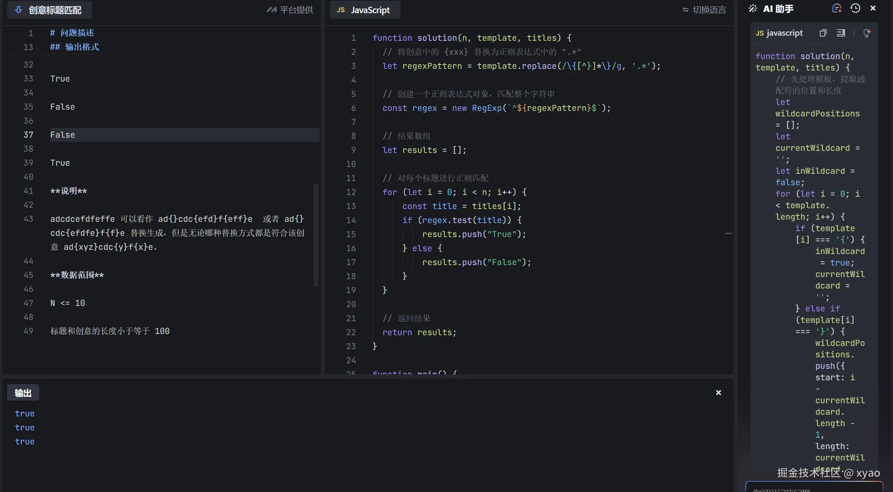Click the download arrow beside 创意标题匹配

coord(18,10)
